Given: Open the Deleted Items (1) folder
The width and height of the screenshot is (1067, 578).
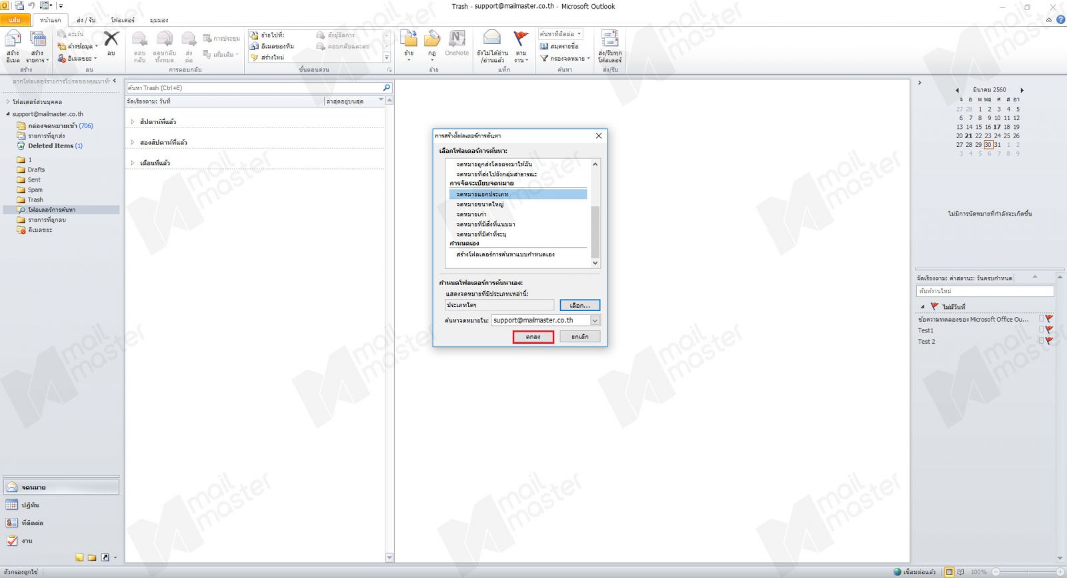Looking at the screenshot, I should point(55,146).
